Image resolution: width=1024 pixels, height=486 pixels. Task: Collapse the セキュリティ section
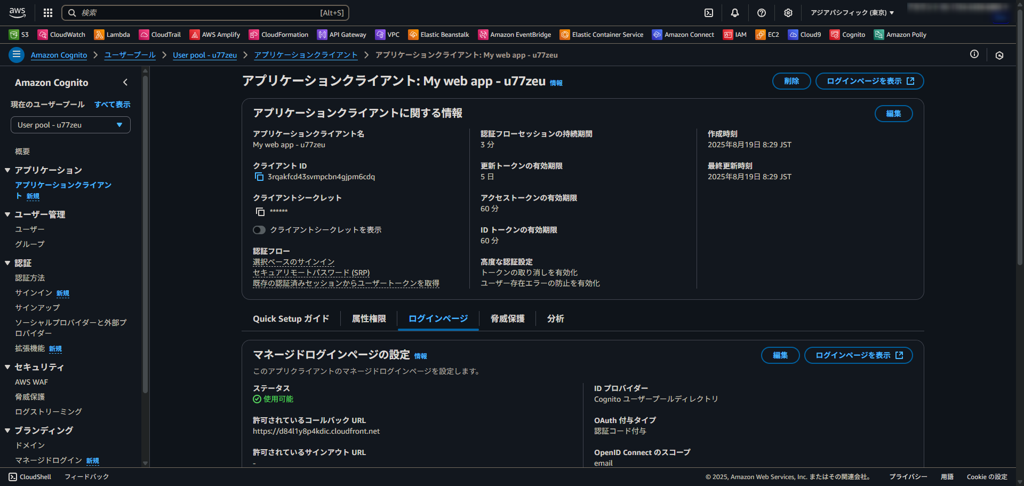pos(7,367)
